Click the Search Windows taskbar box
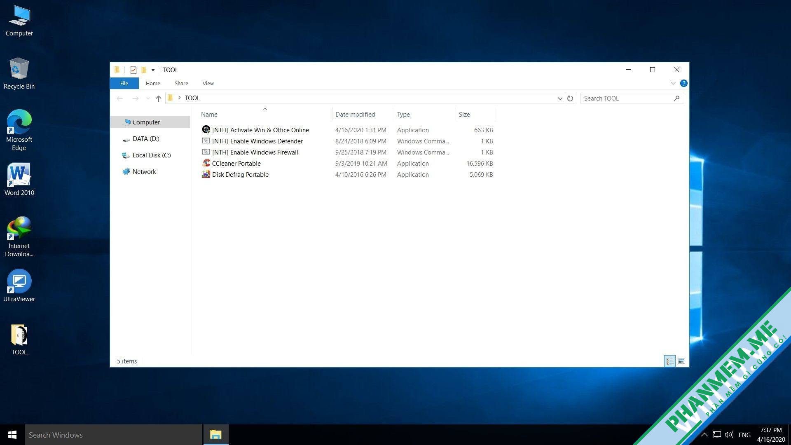 pos(113,435)
